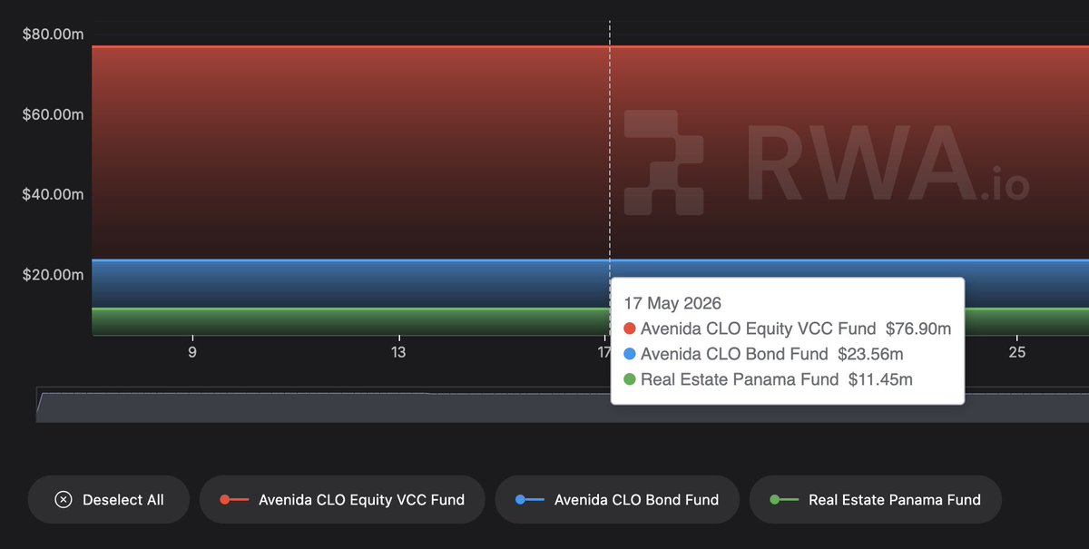This screenshot has height=549, width=1089.
Task: Click the x-axis label 9
Action: click(x=192, y=352)
